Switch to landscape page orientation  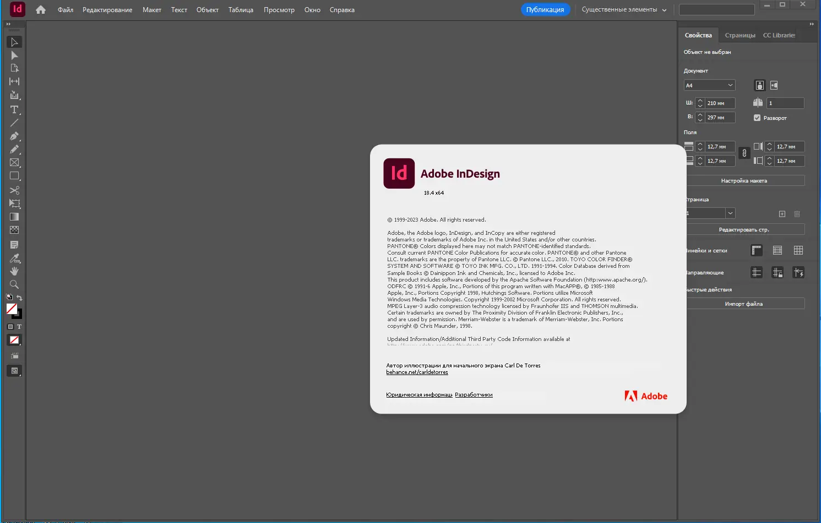[774, 85]
